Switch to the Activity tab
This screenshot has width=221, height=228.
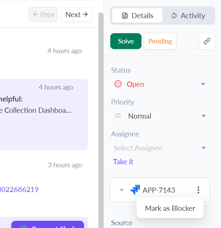pos(189,15)
